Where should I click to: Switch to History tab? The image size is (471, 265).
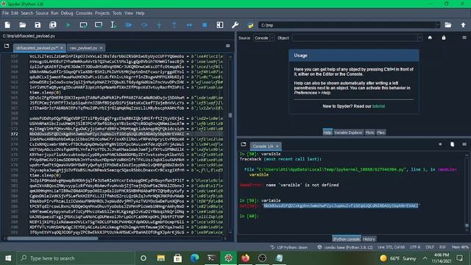click(x=369, y=239)
